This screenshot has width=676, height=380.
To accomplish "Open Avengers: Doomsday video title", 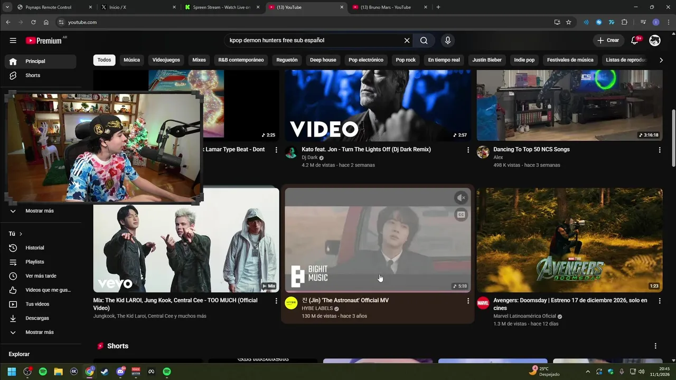I will (x=570, y=304).
